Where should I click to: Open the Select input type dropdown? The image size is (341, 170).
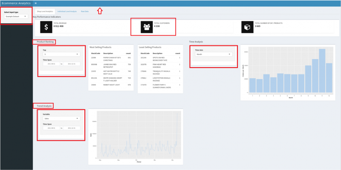(16, 17)
